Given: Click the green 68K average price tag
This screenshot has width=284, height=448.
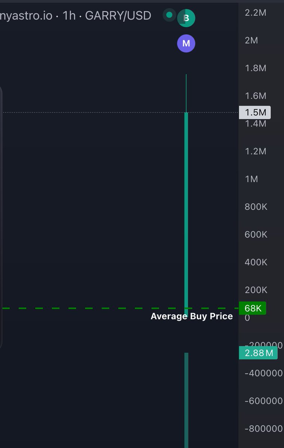Looking at the screenshot, I should coord(253,308).
